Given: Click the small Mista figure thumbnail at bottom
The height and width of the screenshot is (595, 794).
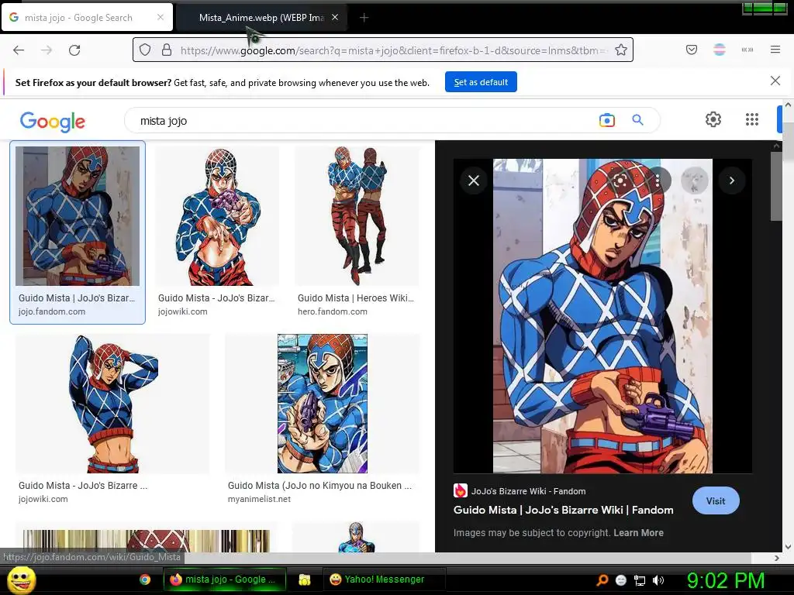Looking at the screenshot, I should [x=356, y=538].
